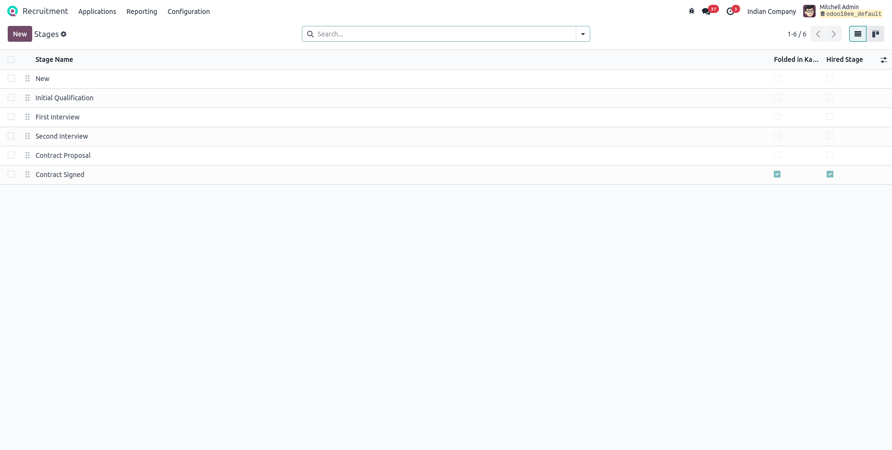Select the Initial Qualification row checkbox

(11, 97)
